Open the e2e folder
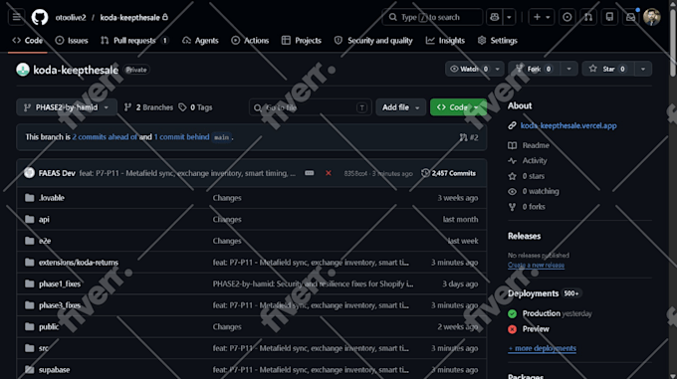 tap(45, 241)
